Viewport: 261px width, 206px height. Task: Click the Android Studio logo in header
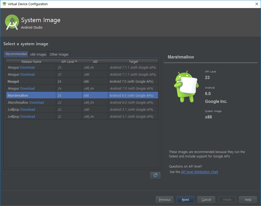coord(12,22)
